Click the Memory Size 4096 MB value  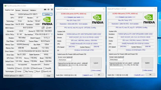point(21,48)
